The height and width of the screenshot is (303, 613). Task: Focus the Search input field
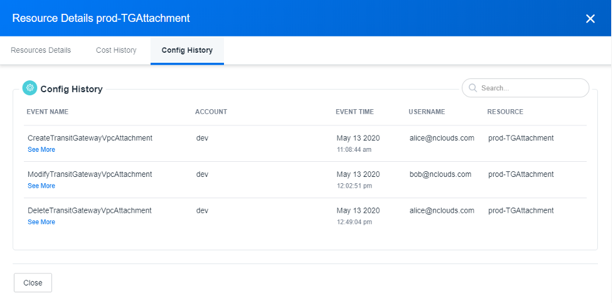pos(530,88)
